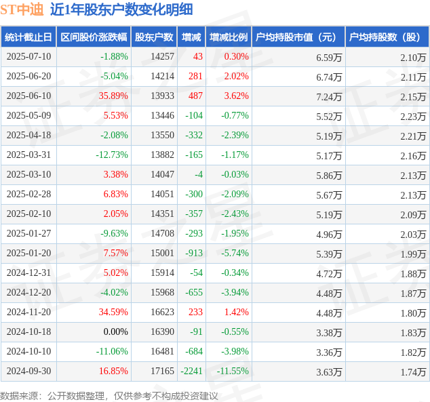
Task: Click the price change value -12.73%
Action: click(112, 155)
